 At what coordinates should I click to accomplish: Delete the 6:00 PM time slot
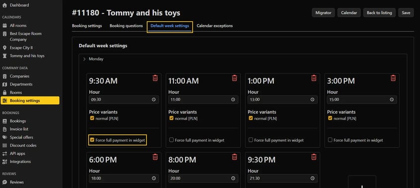point(155,157)
